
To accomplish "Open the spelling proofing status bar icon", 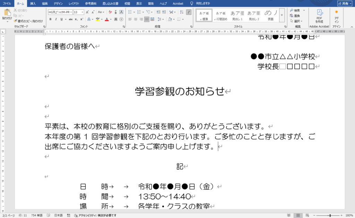I will tap(49, 215).
